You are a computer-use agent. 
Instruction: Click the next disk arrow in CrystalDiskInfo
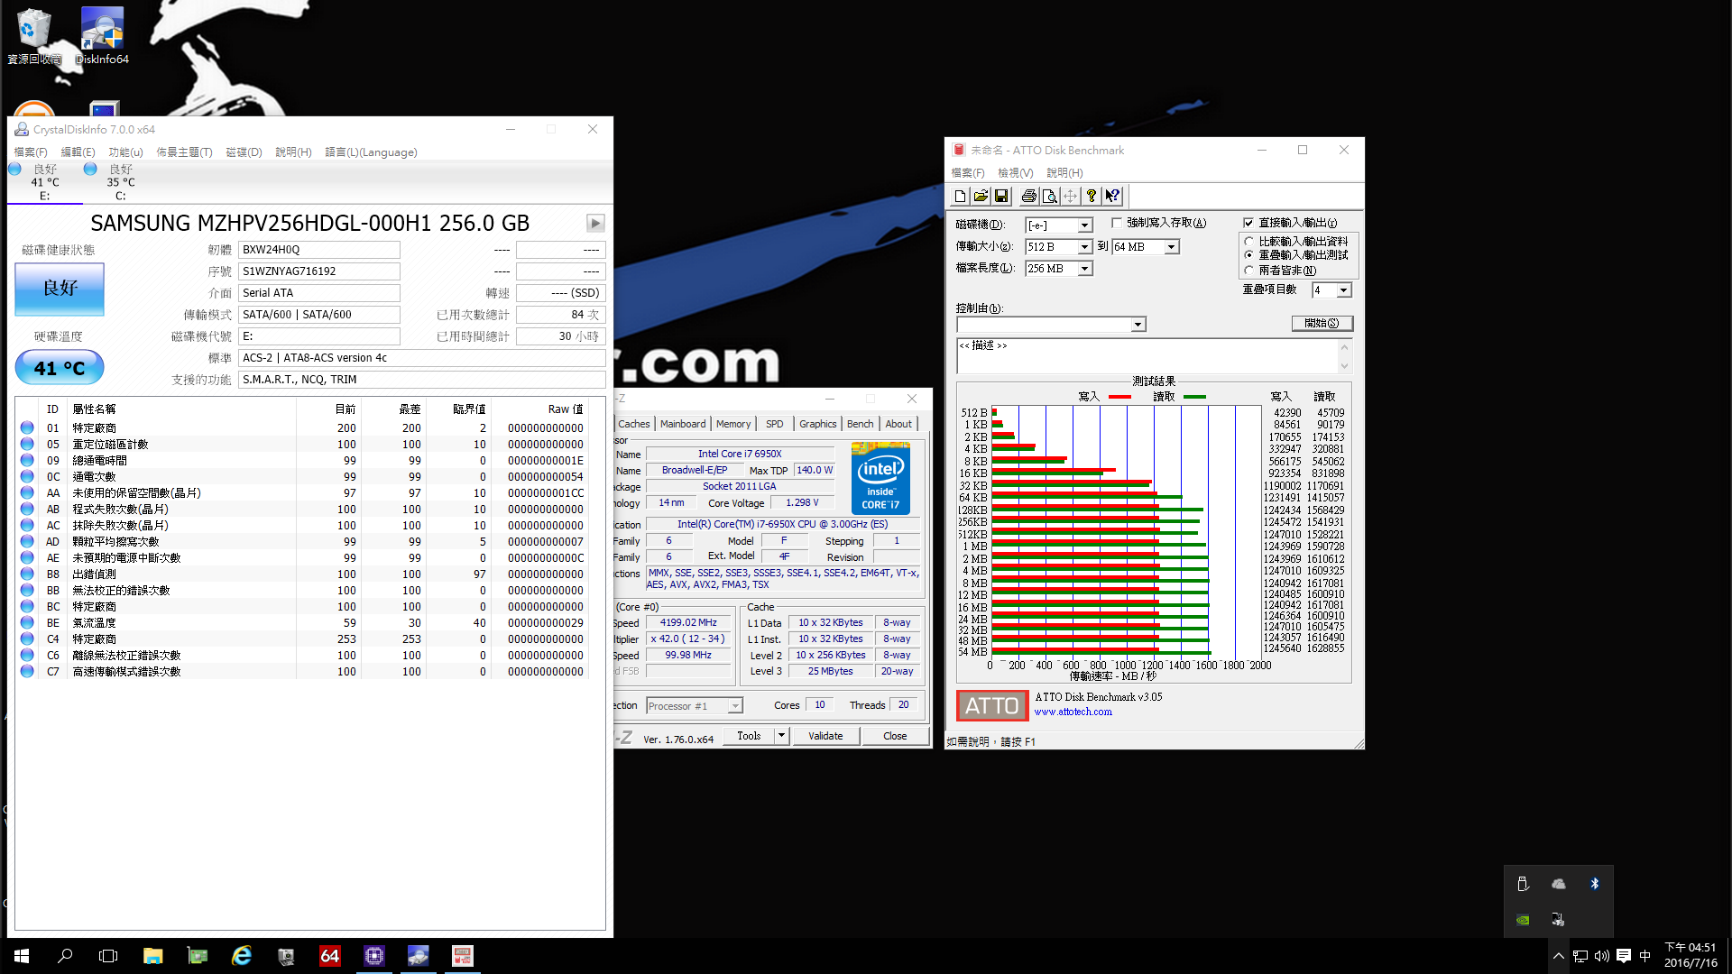click(x=595, y=223)
